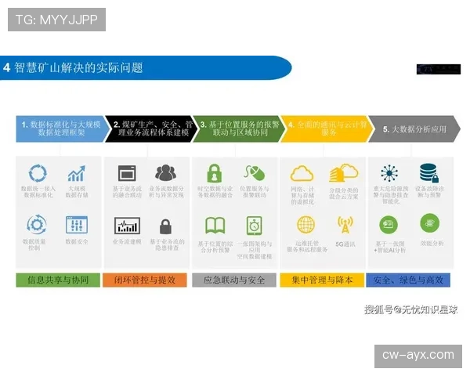Click the label 时空数据与业务数据的融合
The height and width of the screenshot is (376, 470).
click(215, 192)
